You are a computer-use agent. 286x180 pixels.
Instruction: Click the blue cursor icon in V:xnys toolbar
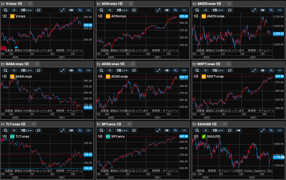coord(80,10)
